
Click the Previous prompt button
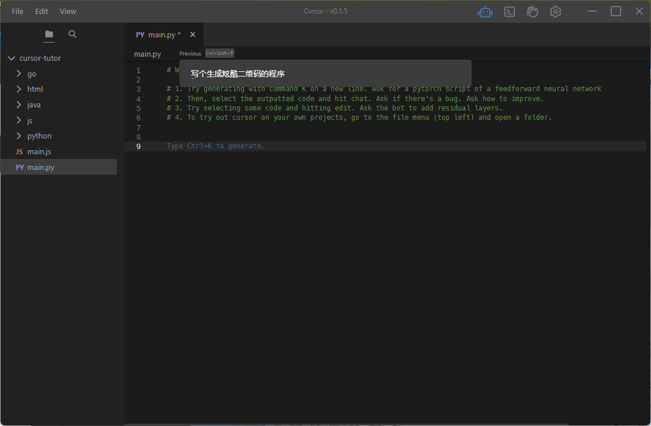tap(190, 54)
